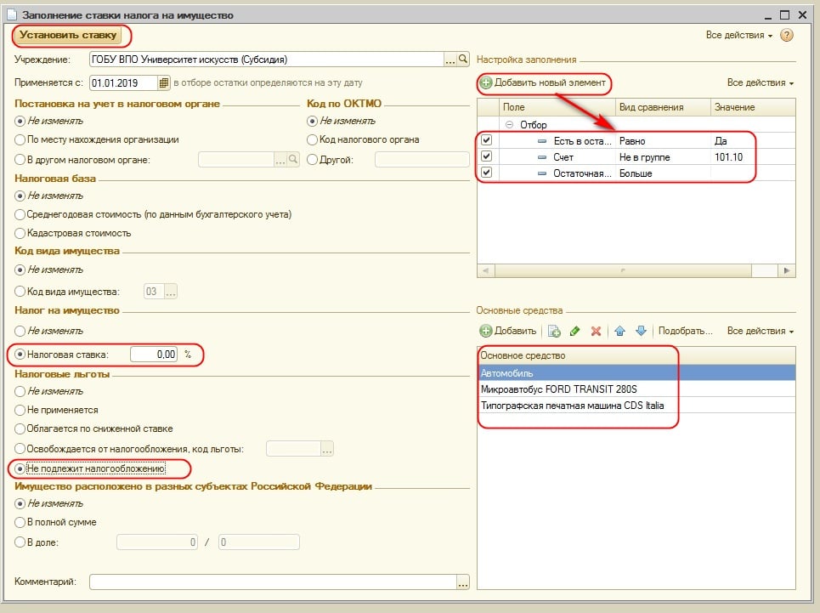Click the blue move down arrow icon
Image resolution: width=820 pixels, height=613 pixels.
[641, 331]
